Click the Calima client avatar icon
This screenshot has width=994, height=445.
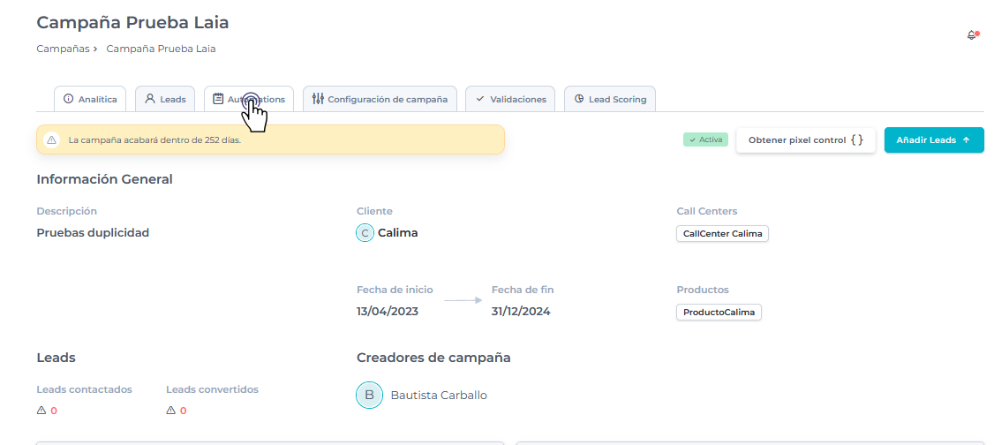365,233
